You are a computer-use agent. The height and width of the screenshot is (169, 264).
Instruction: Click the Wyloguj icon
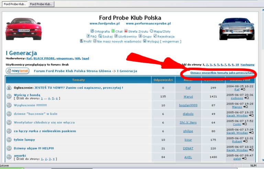(145, 41)
